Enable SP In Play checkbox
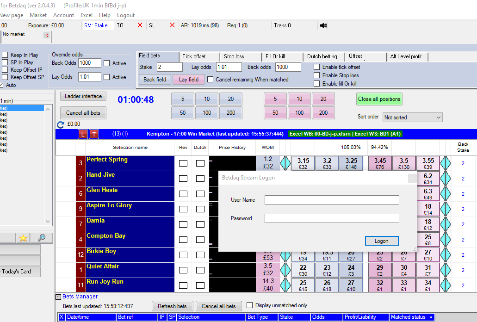The width and height of the screenshot is (477, 322). 5,62
